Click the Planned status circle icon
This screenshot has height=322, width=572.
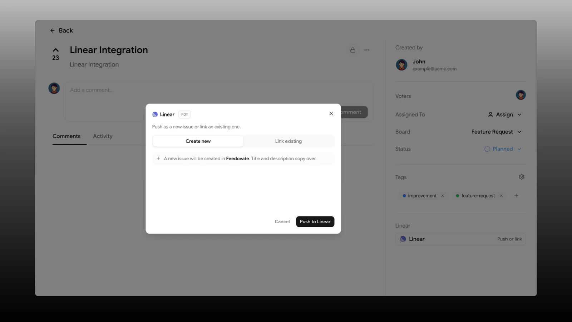[x=487, y=149]
